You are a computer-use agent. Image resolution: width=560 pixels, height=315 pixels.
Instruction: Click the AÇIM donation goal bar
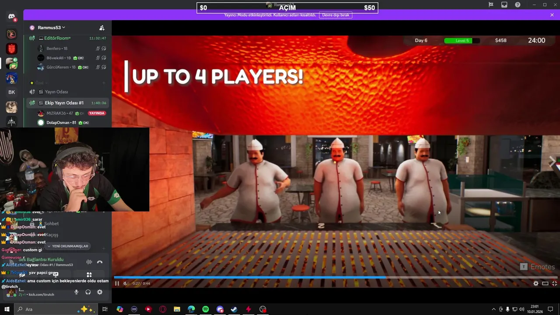[287, 7]
